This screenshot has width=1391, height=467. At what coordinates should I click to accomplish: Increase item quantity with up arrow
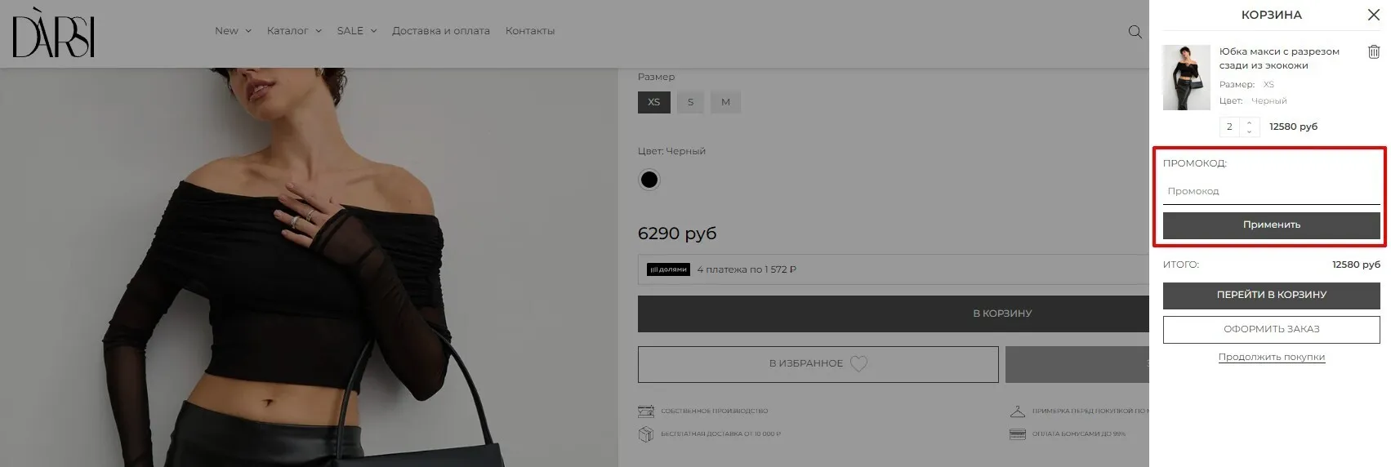tap(1249, 122)
